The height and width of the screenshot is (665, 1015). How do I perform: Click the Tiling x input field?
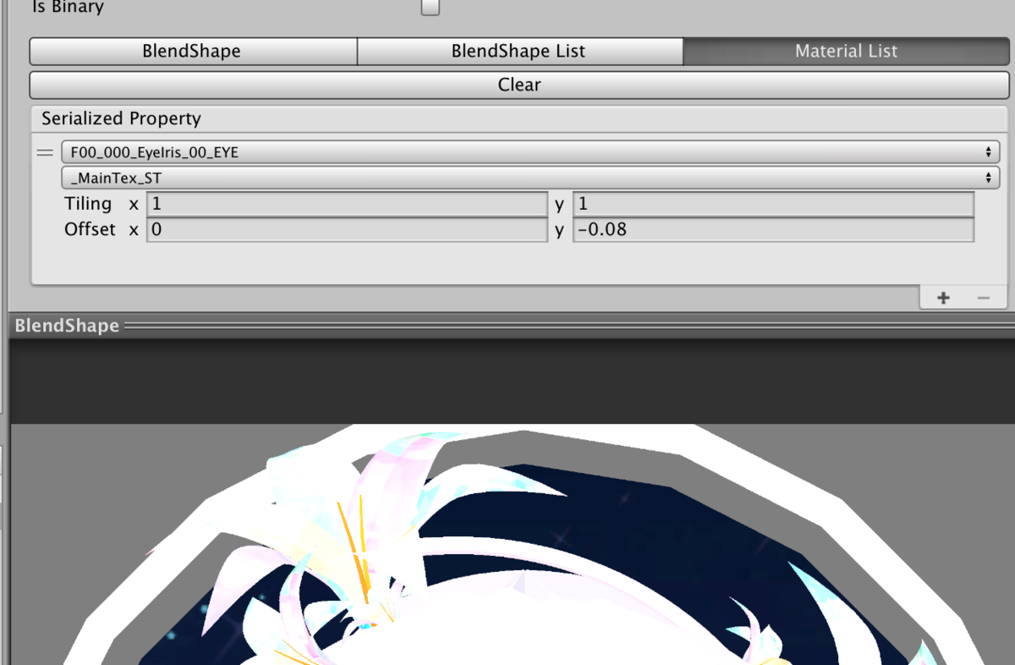(347, 204)
